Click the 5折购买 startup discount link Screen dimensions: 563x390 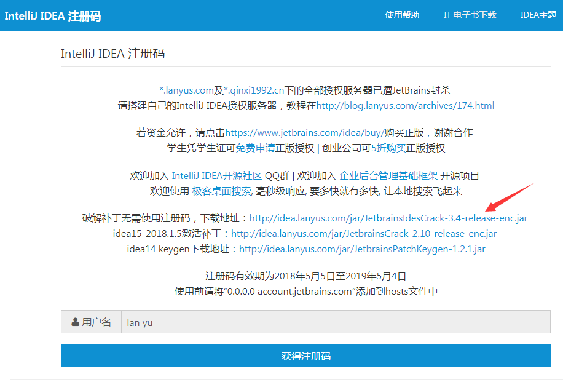point(388,148)
